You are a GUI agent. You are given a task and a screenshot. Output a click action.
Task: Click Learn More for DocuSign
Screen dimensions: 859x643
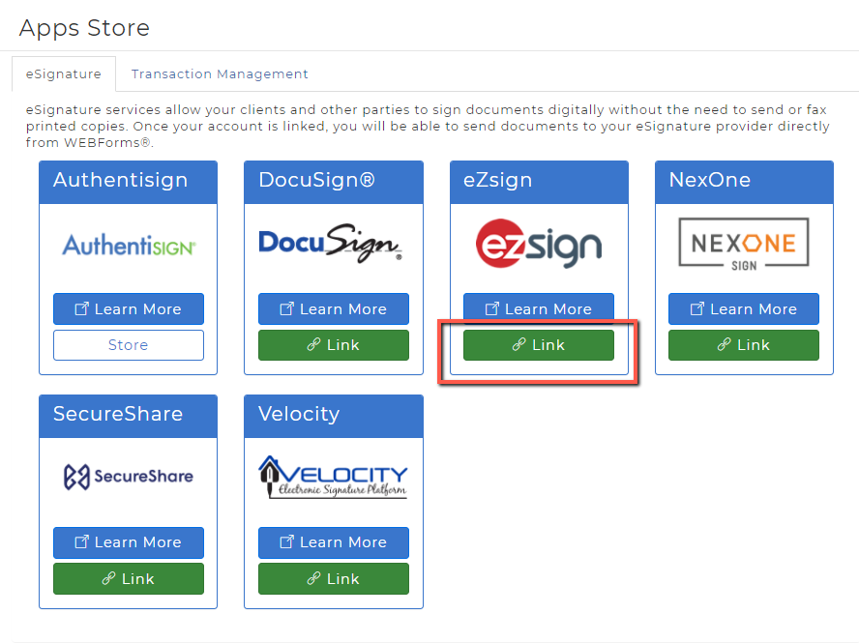(334, 308)
